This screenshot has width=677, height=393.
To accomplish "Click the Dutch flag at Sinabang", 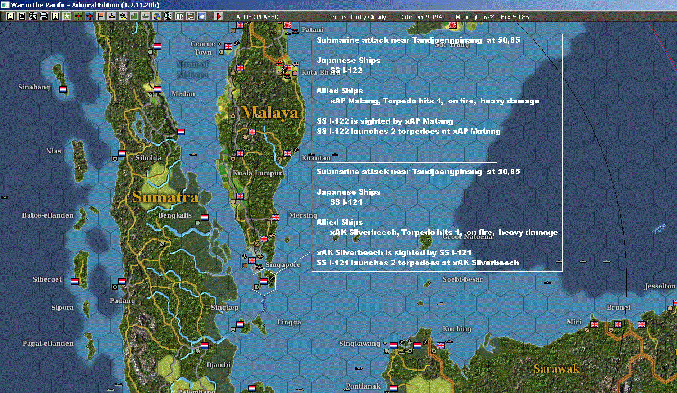I will (63, 89).
